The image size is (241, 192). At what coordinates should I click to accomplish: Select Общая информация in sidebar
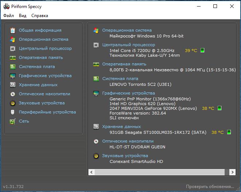click(x=40, y=30)
